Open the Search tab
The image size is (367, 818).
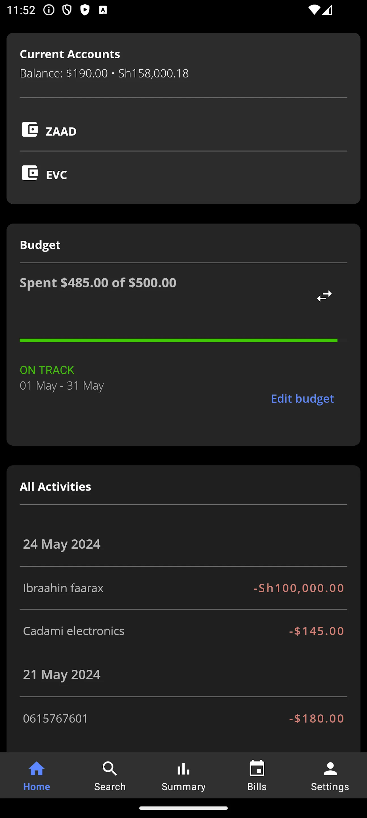[110, 775]
